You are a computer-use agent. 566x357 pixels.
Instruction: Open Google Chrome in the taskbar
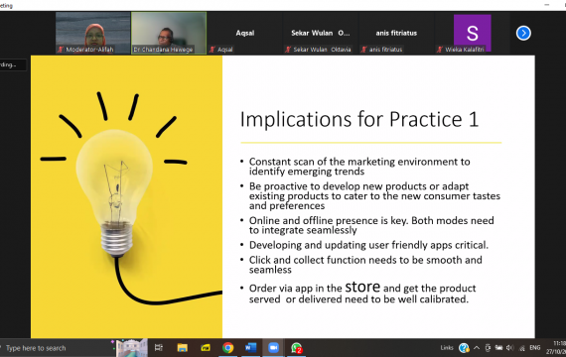[227, 348]
